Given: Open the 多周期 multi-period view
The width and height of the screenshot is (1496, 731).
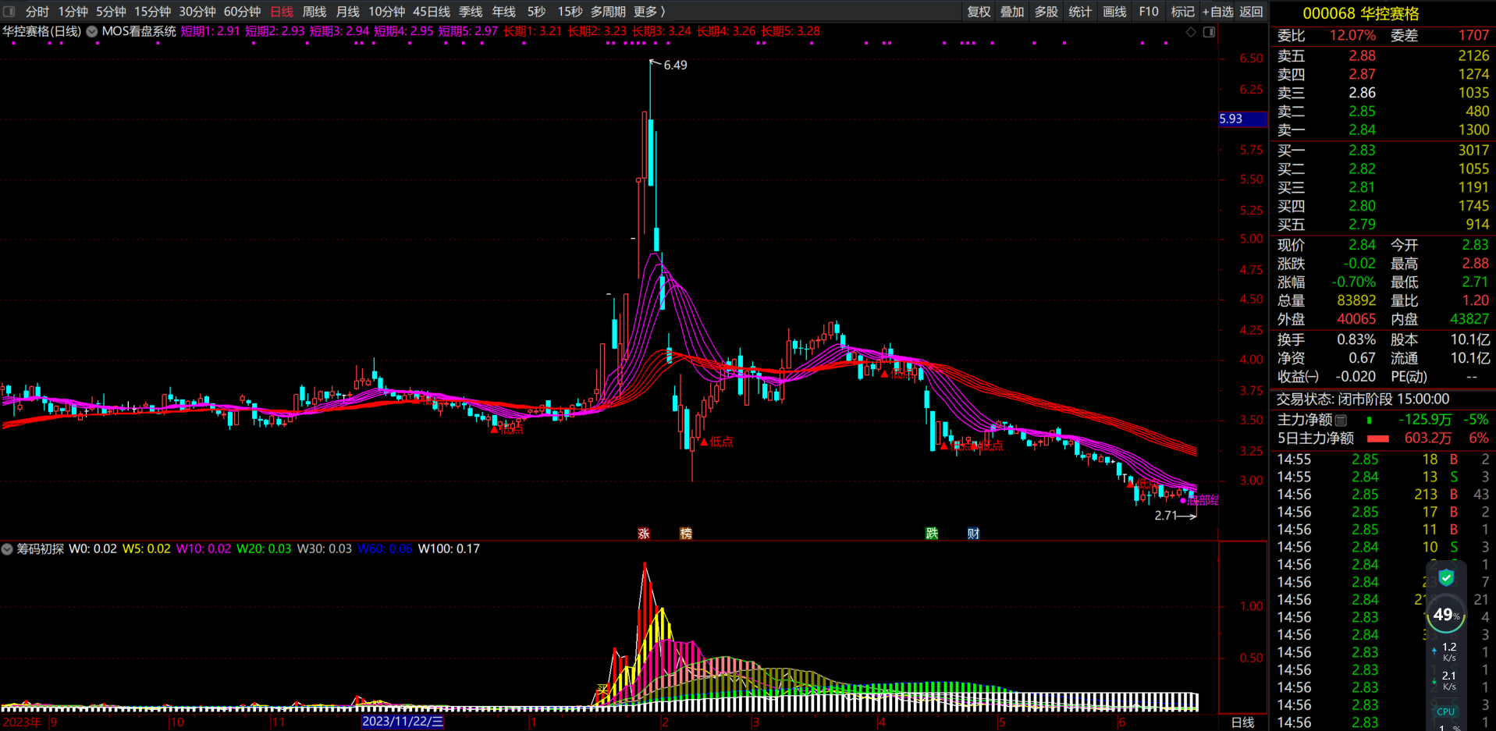Looking at the screenshot, I should 608,12.
